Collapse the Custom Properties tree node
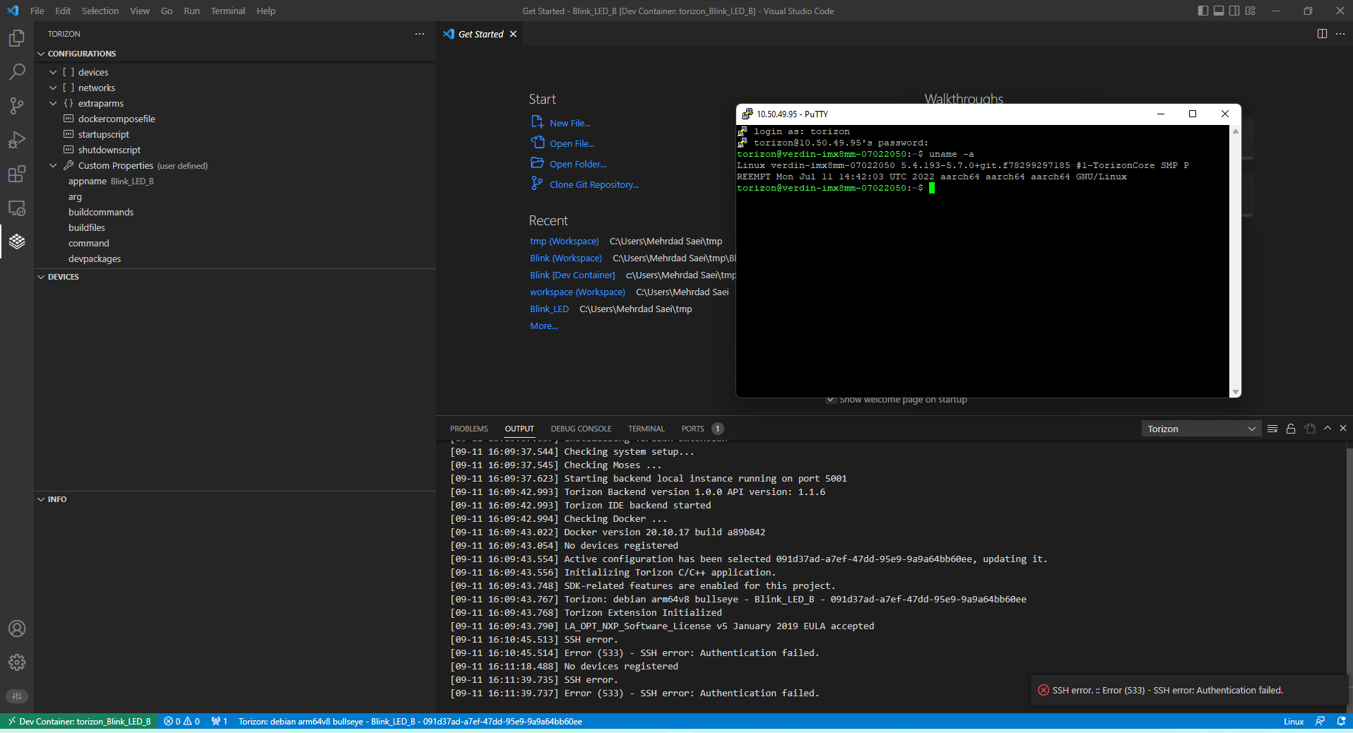Image resolution: width=1353 pixels, height=733 pixels. coord(53,166)
